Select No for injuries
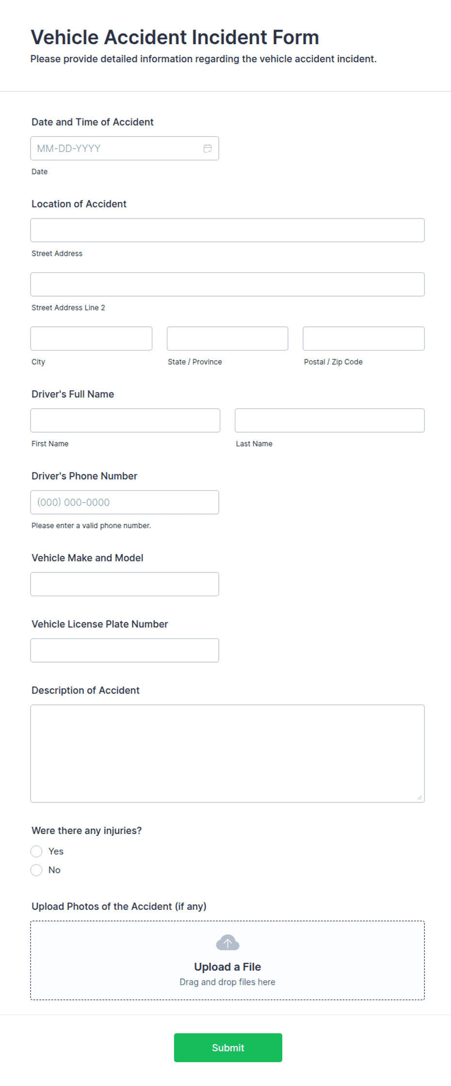Screen dimensions: 451x1086 click(36, 870)
